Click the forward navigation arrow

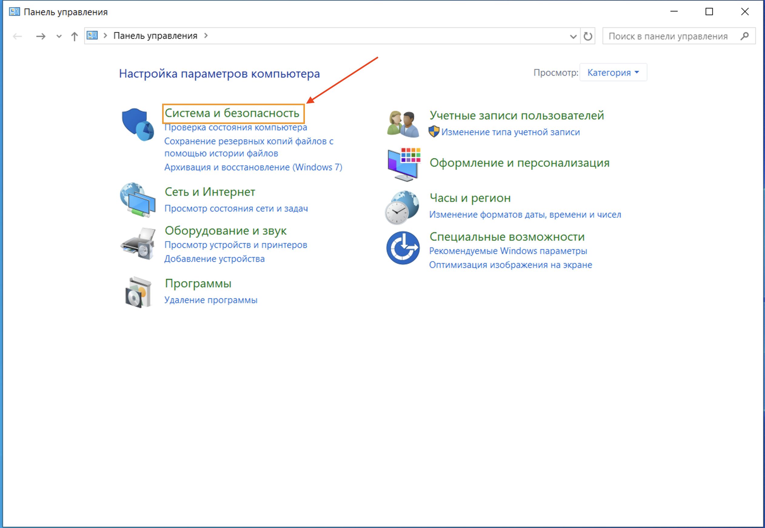coord(41,36)
